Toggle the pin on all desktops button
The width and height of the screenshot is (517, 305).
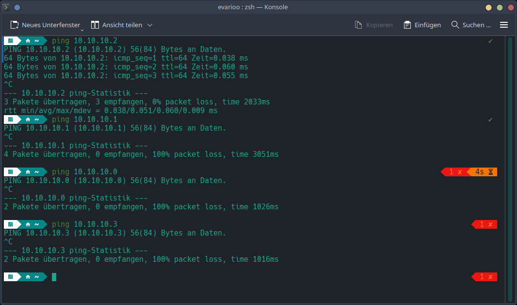[x=17, y=7]
